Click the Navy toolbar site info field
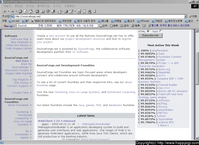The width and height of the screenshot is (199, 145). pos(57,26)
